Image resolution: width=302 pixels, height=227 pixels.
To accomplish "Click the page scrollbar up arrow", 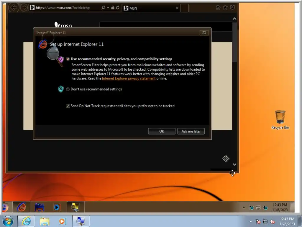I will pyautogui.click(x=234, y=19).
